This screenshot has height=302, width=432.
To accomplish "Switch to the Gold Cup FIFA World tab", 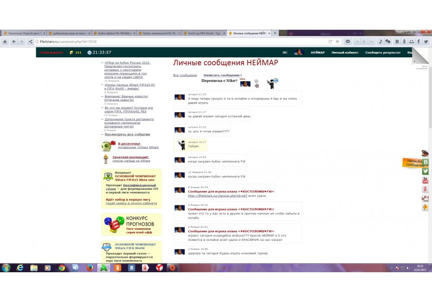I will tap(205, 33).
